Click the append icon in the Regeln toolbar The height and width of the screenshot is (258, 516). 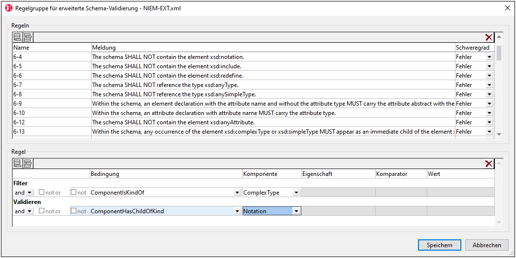pyautogui.click(x=17, y=37)
